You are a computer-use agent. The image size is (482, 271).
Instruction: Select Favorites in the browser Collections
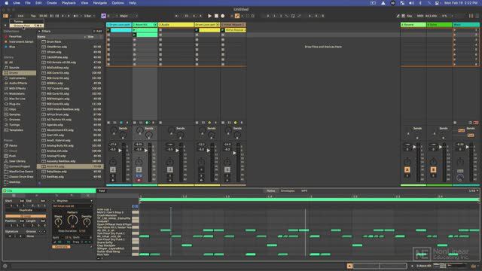click(15, 37)
